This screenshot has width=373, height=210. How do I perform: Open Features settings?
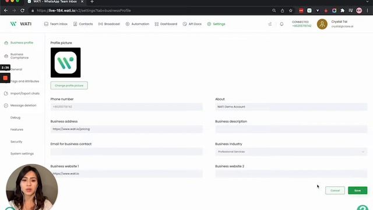pyautogui.click(x=17, y=129)
